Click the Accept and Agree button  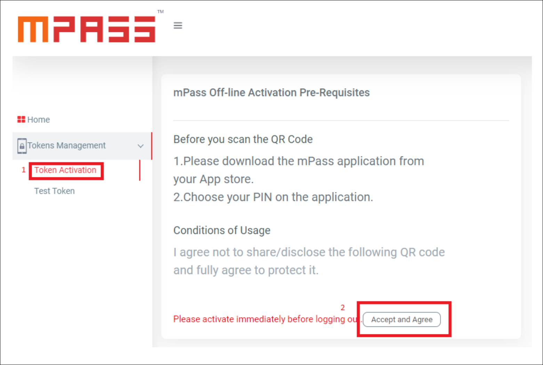point(402,319)
